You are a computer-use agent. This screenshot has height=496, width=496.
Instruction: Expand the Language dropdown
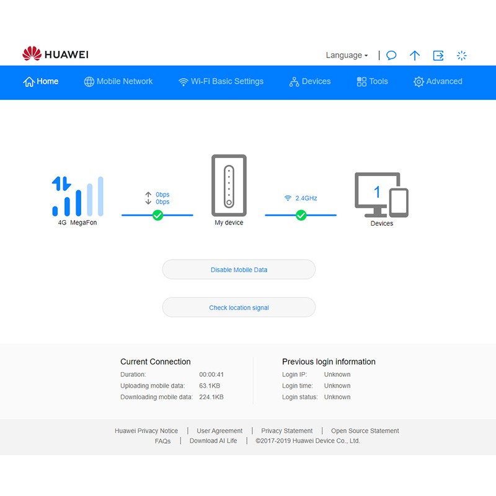(x=347, y=55)
